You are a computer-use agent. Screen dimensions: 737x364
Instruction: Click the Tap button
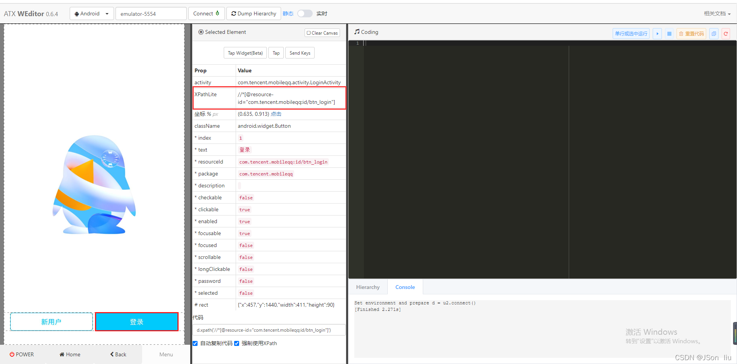click(276, 53)
